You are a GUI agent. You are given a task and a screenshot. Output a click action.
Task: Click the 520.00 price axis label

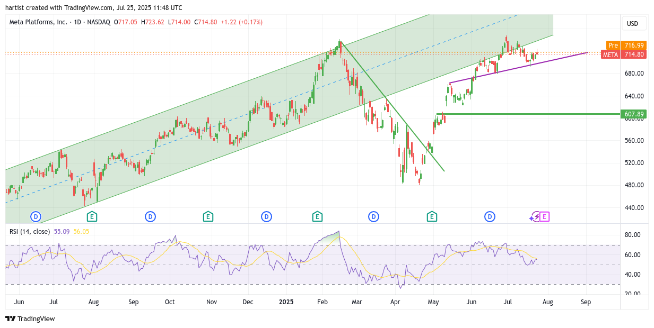click(634, 163)
